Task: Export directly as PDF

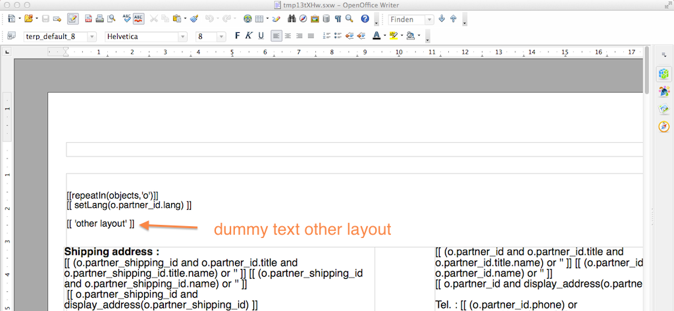Action: tap(89, 19)
